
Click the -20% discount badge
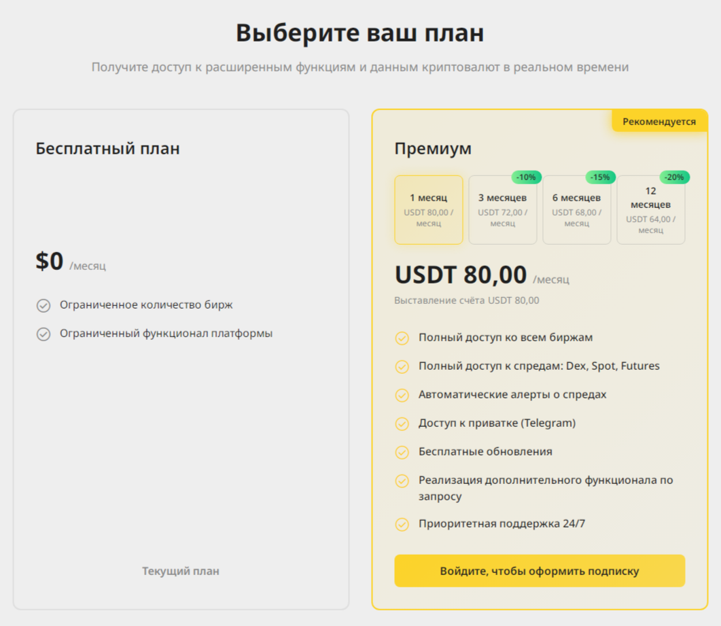pyautogui.click(x=674, y=177)
